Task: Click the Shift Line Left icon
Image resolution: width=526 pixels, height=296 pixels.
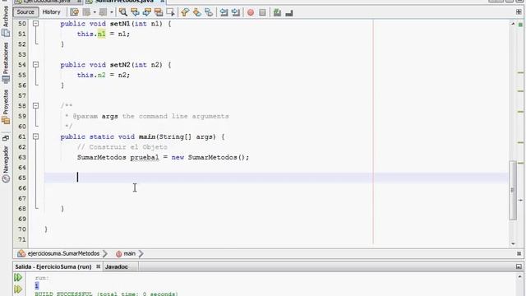Action: point(224,12)
